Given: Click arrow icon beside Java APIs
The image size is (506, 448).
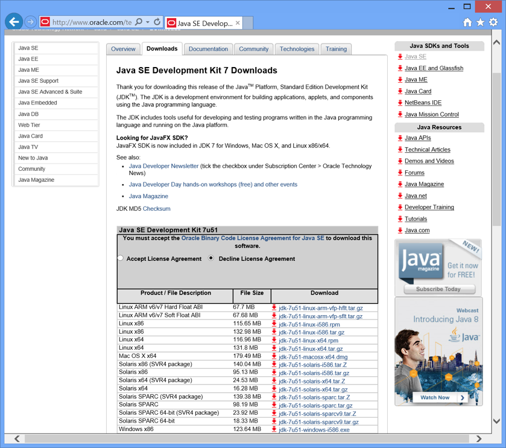Looking at the screenshot, I should [x=400, y=138].
